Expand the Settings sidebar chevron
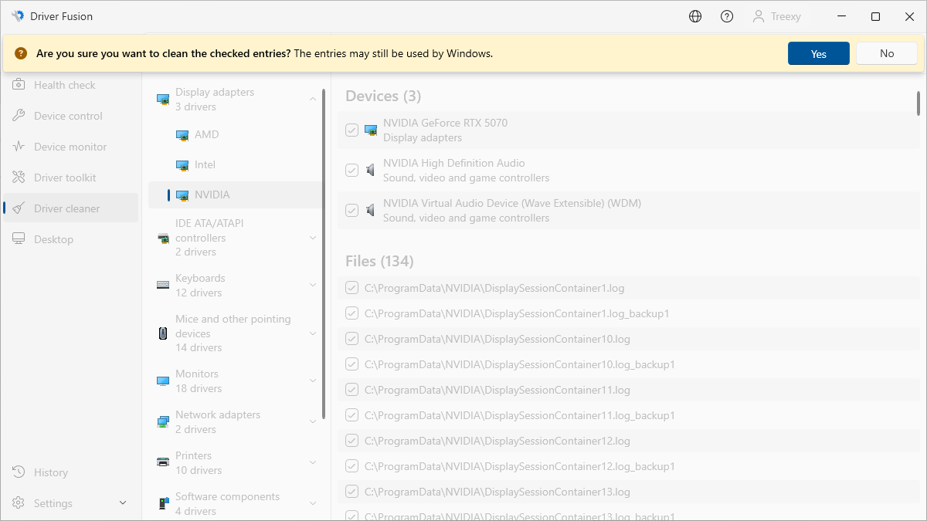This screenshot has width=927, height=521. pos(123,503)
